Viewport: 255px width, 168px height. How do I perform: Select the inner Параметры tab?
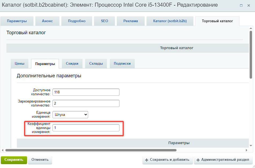[45, 64]
